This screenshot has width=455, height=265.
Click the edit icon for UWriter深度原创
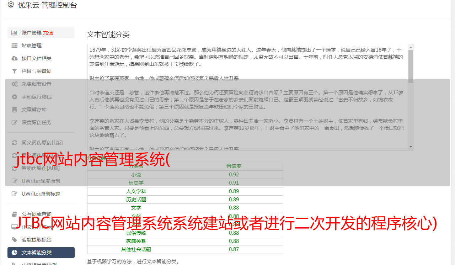15,181
